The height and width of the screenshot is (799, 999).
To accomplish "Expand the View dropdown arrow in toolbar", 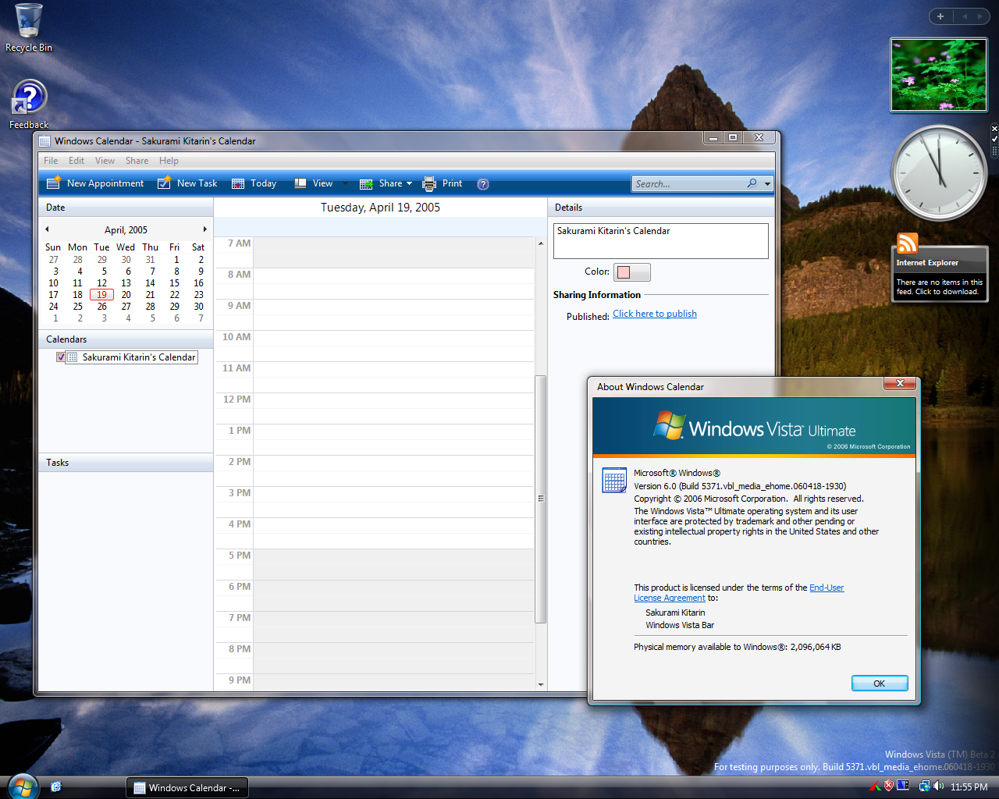I will (346, 184).
